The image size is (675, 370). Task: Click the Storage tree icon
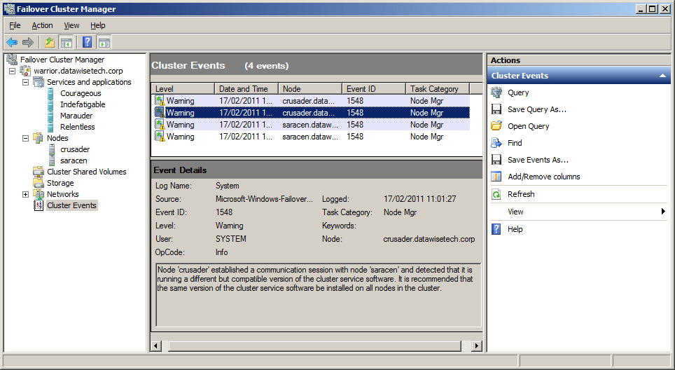click(x=39, y=183)
